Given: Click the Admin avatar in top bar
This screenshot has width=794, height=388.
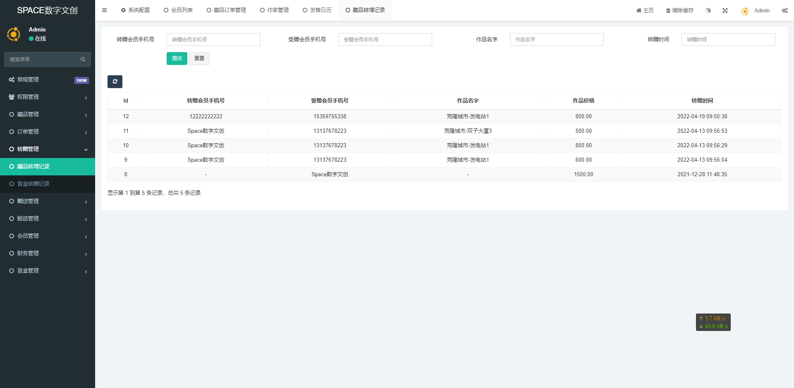Looking at the screenshot, I should 745,11.
